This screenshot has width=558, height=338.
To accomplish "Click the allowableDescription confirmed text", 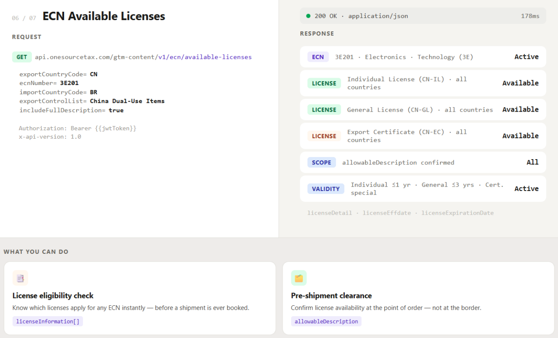I will pos(398,162).
